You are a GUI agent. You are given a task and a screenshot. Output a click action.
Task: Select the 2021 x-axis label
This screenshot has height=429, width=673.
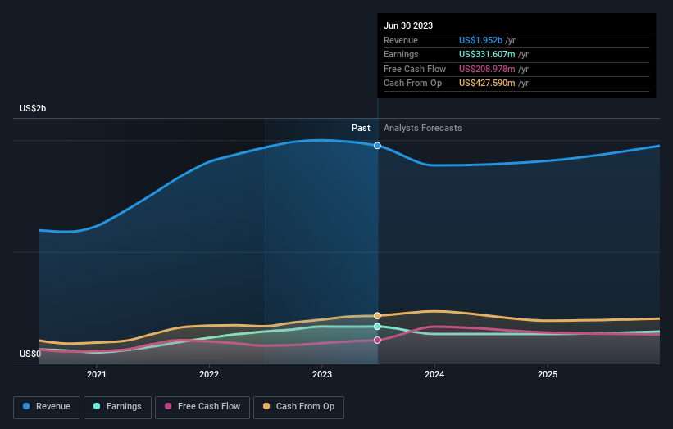tap(97, 375)
